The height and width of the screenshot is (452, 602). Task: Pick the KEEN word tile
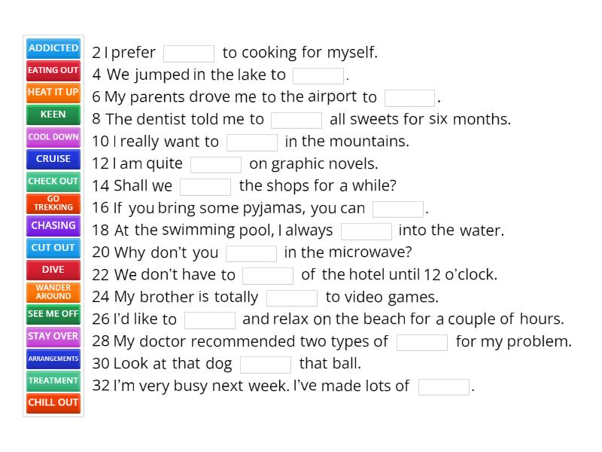53,115
